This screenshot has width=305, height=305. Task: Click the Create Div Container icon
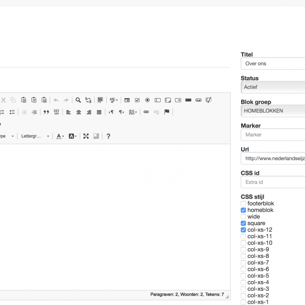point(57,112)
